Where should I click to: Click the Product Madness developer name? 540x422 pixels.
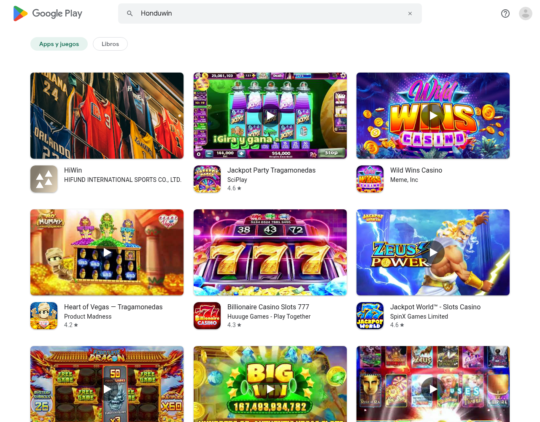[x=88, y=316]
